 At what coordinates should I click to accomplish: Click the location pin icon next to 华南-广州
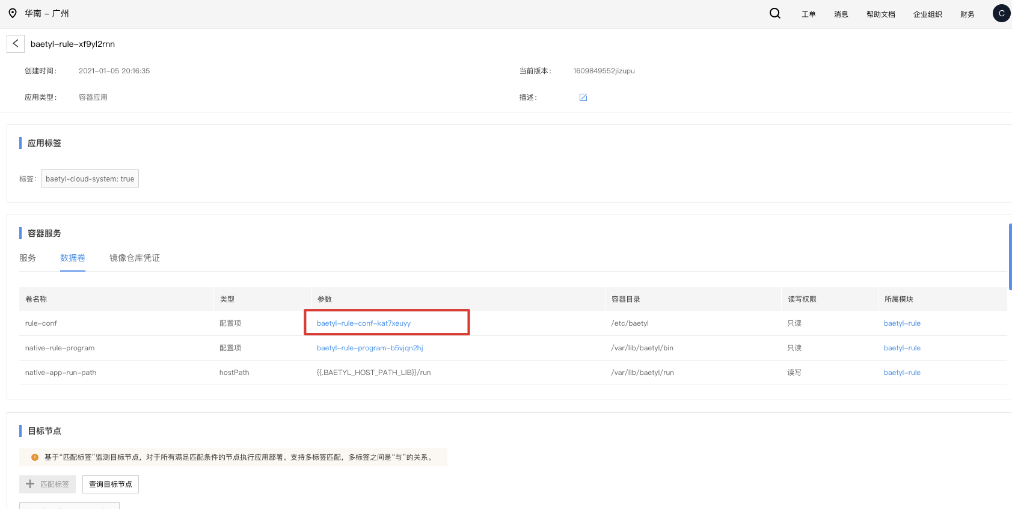13,13
